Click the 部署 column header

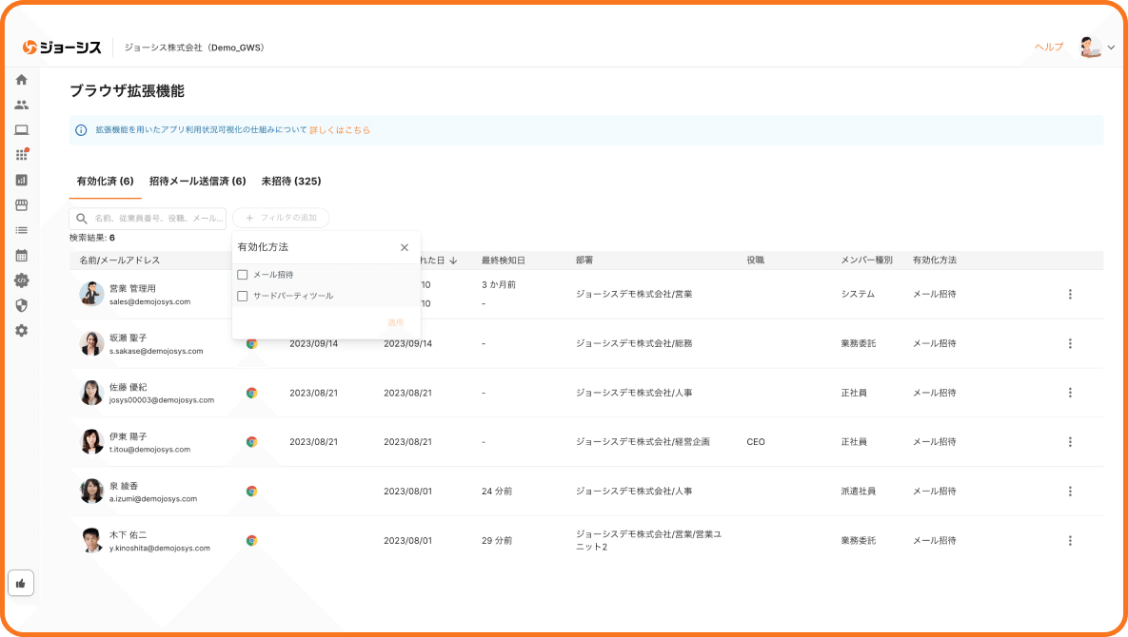pos(584,261)
